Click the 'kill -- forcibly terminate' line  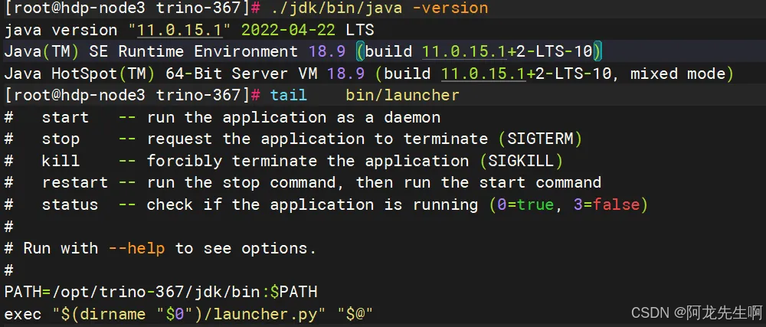coord(284,161)
